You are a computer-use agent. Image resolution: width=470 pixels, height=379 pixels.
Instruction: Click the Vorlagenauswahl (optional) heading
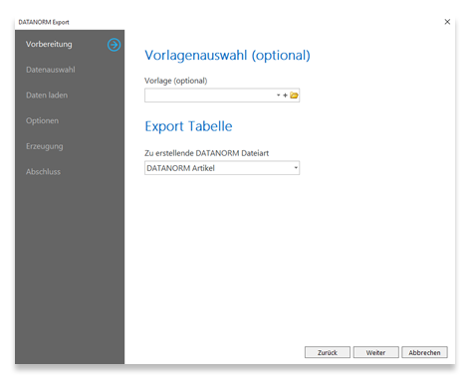pyautogui.click(x=227, y=56)
